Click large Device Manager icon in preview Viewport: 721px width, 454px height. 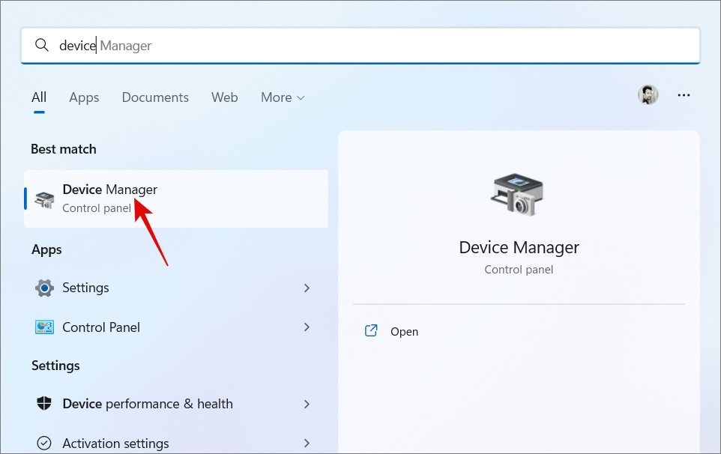pyautogui.click(x=517, y=195)
